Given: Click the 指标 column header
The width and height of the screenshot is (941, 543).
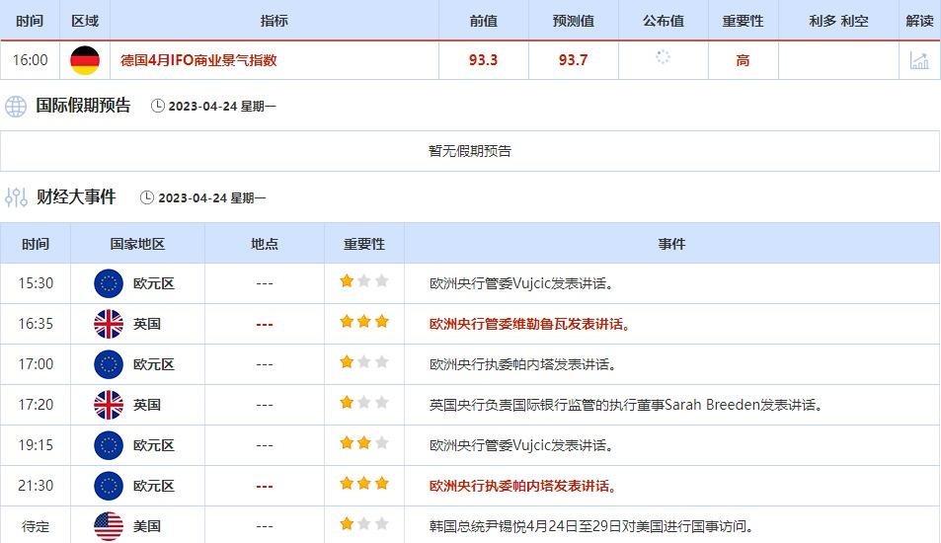Looking at the screenshot, I should pyautogui.click(x=274, y=21).
